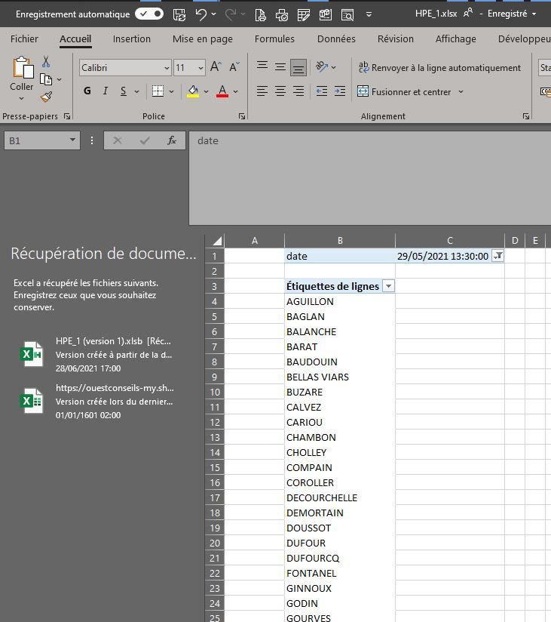Screen dimensions: 551x622
Task: Open the Alignement dialog launcher
Action: (x=525, y=116)
